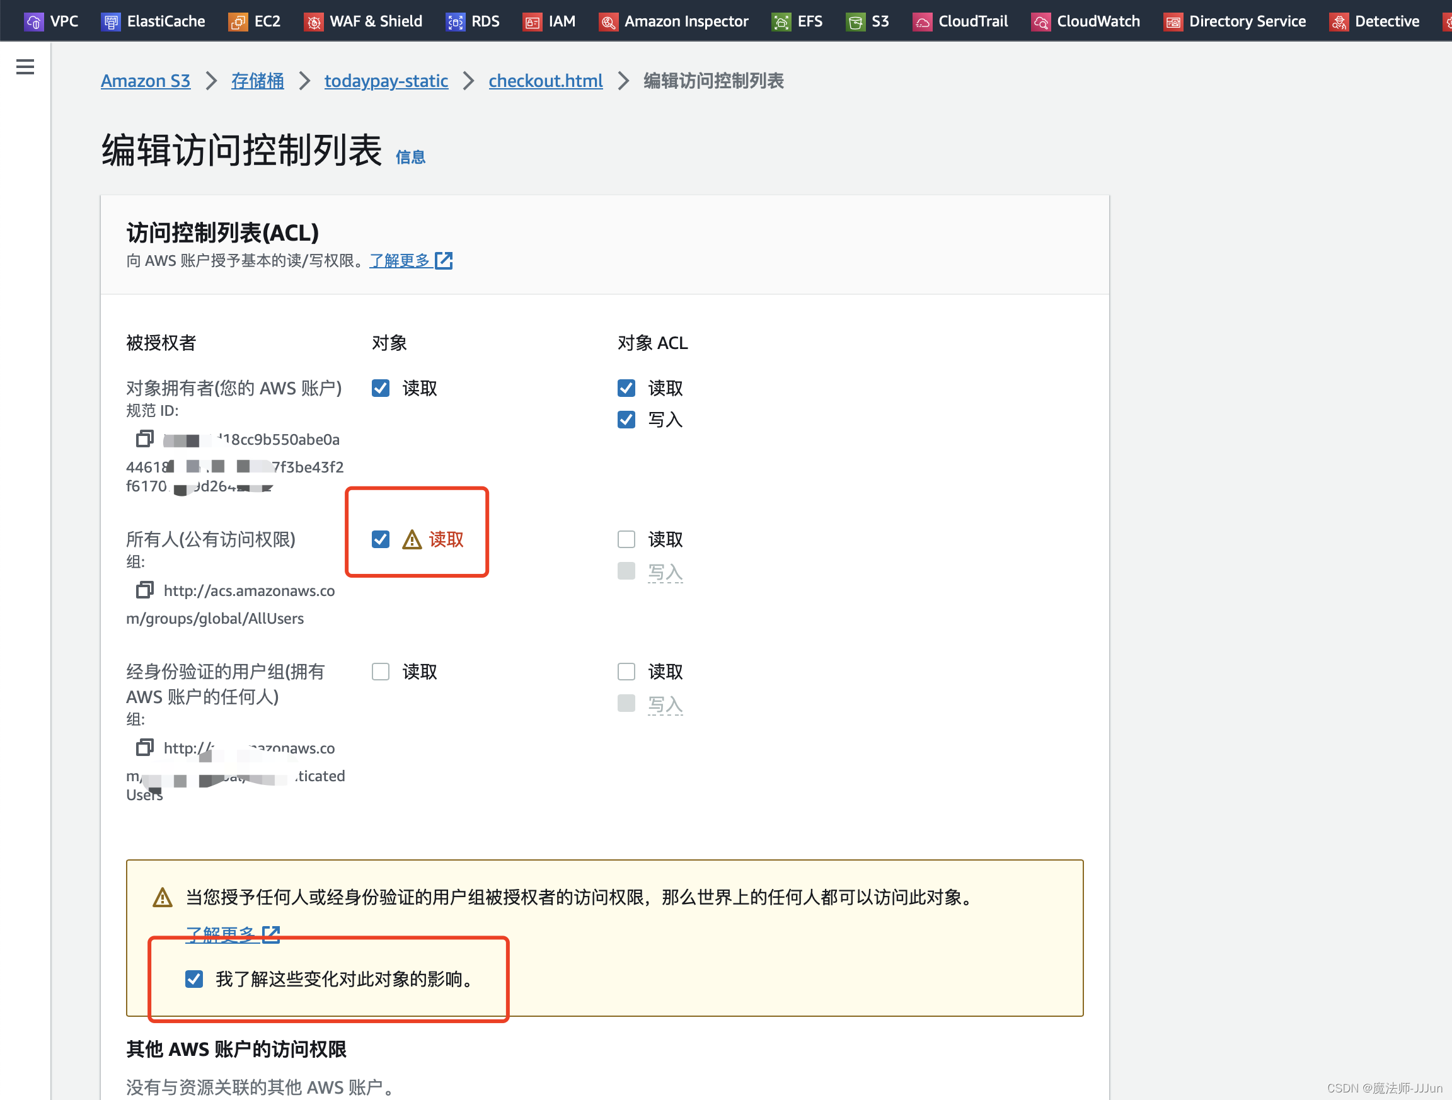Enable authenticated users 对象 读取 checkbox
Screen dimensions: 1452x1100
[x=381, y=672]
